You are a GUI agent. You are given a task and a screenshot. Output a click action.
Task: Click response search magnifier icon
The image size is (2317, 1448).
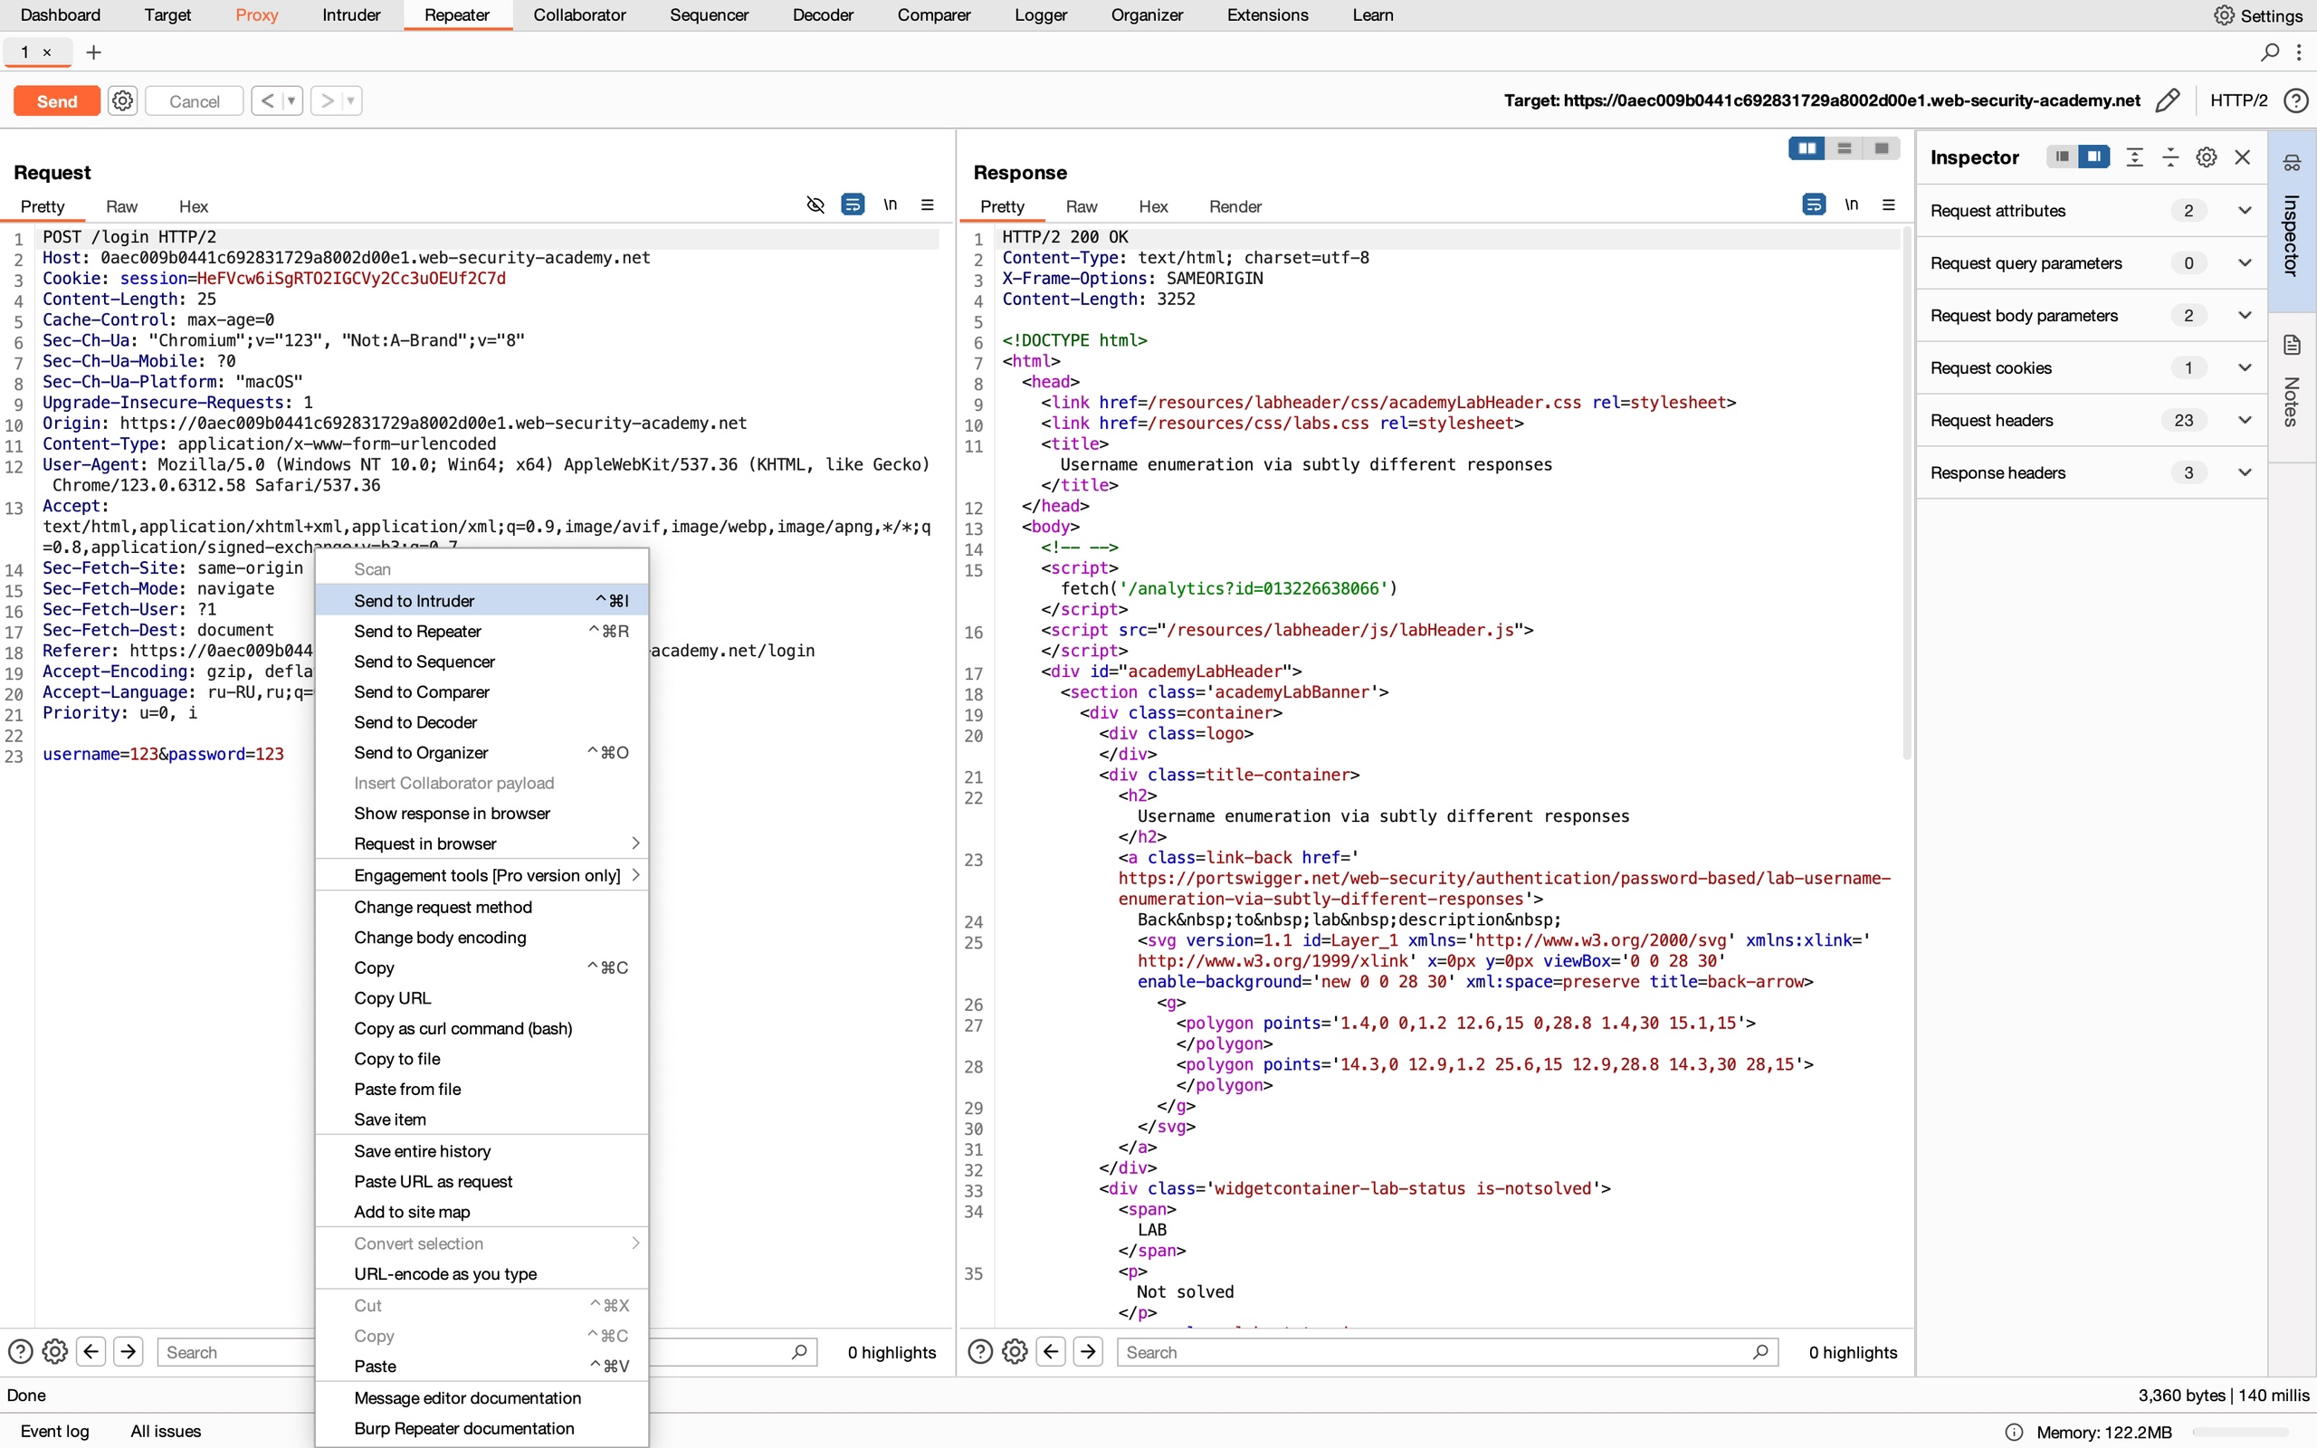click(x=1759, y=1351)
